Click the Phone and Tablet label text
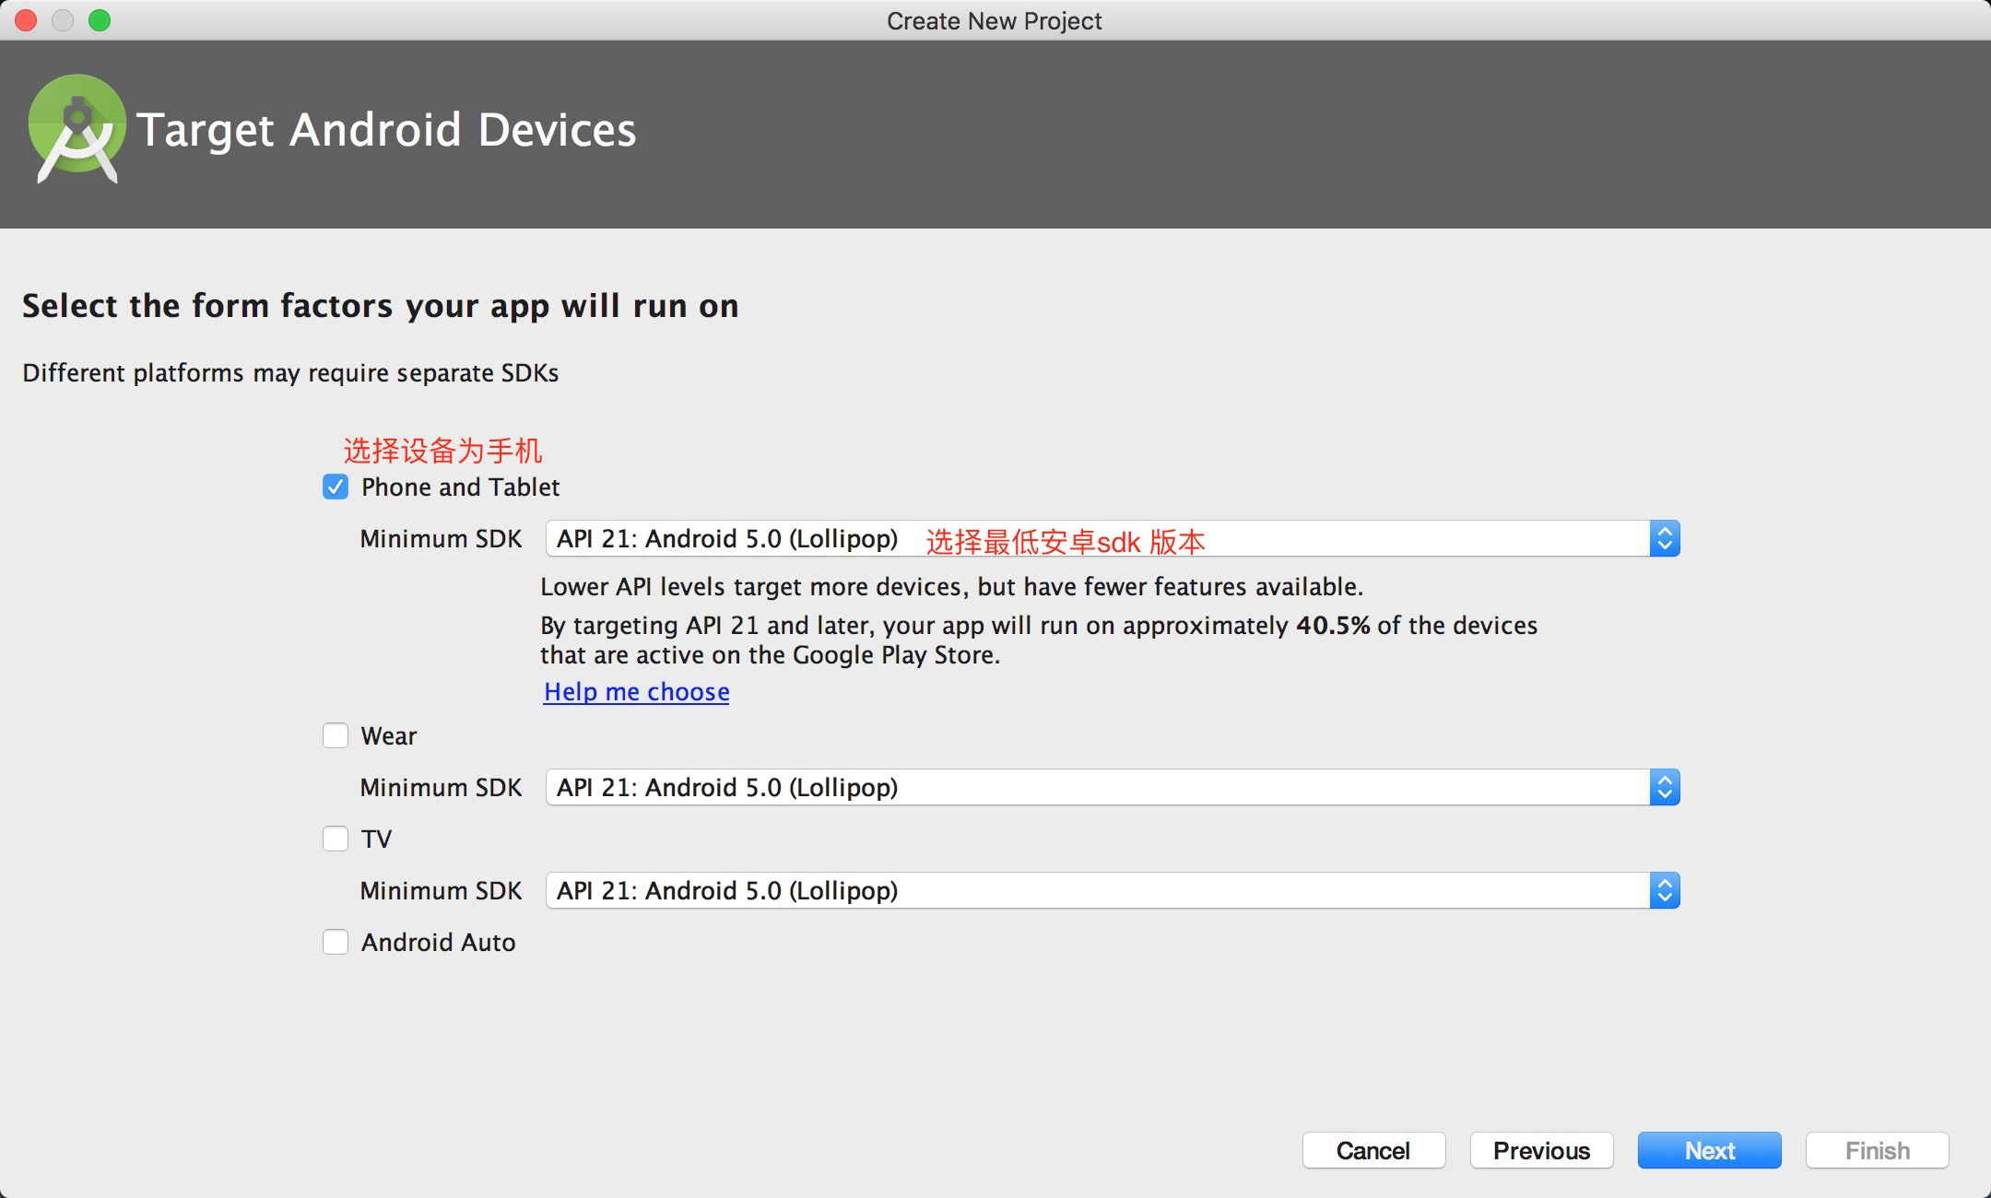Image resolution: width=1991 pixels, height=1198 pixels. click(x=460, y=487)
